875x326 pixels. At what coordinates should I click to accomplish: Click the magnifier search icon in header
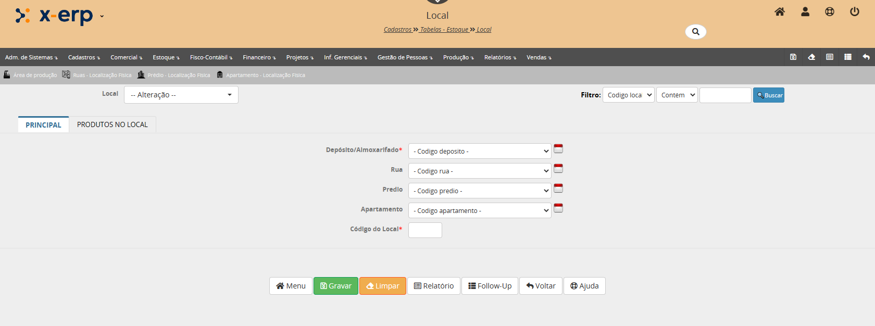tap(695, 32)
